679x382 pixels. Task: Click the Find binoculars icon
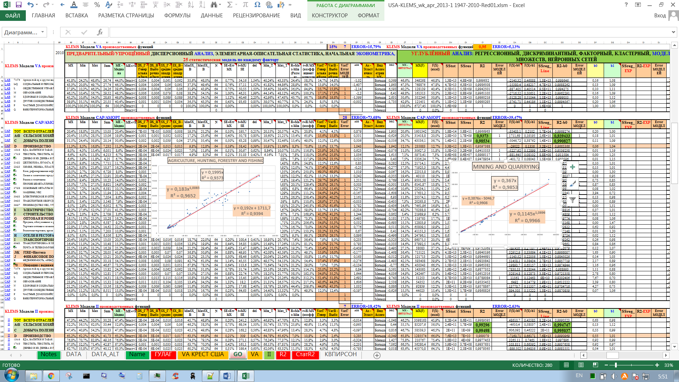tap(214, 5)
